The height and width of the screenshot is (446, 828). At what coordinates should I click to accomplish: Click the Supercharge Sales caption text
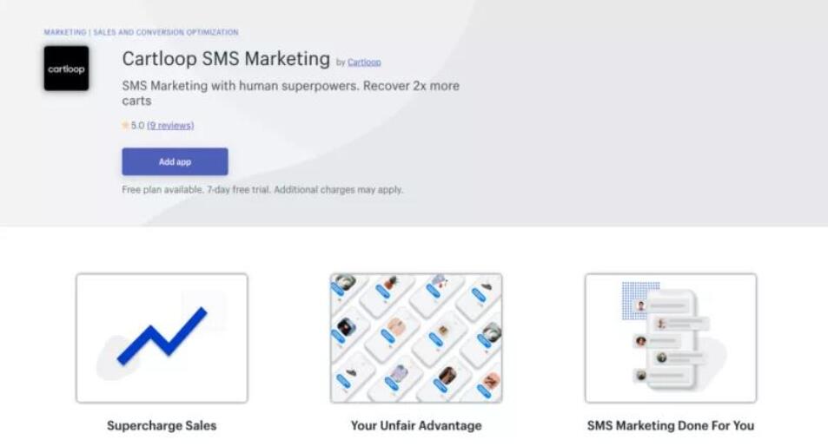click(162, 426)
